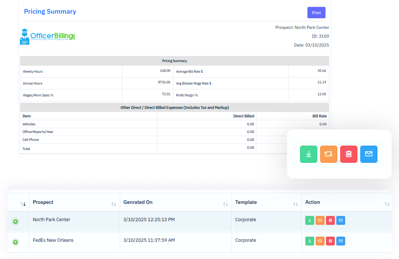This screenshot has height=259, width=399.
Task: Delete the FedEx New Orleans report
Action: 330,241
